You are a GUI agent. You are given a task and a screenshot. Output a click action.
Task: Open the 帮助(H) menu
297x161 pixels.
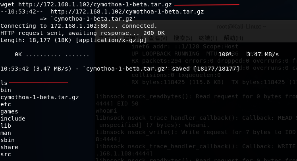click(233, 38)
